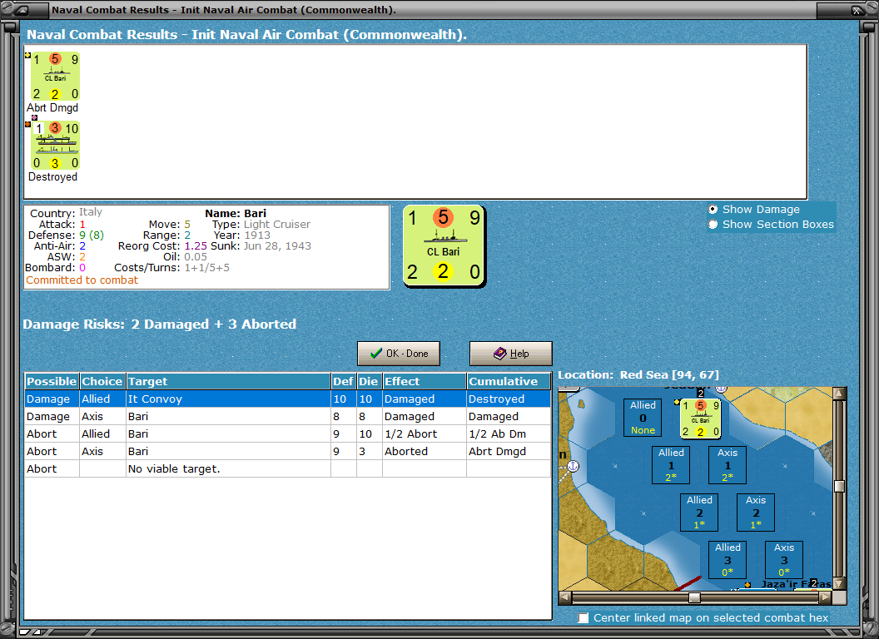Click the Choice column header
This screenshot has width=879, height=639.
tap(102, 381)
